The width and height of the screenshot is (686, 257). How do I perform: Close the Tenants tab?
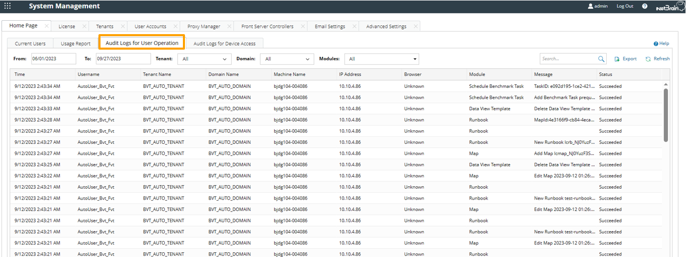tap(123, 26)
